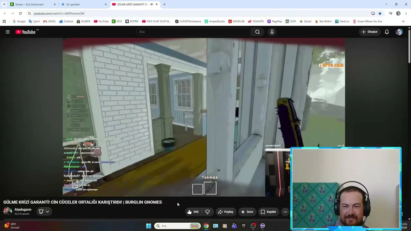The image size is (411, 231).
Task: Open Epic Games launcher in taskbar
Action: [x=244, y=226]
